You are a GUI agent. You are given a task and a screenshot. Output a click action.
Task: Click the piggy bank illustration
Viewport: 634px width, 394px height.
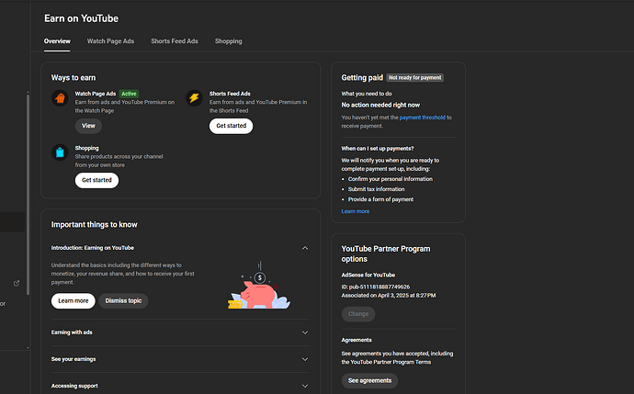click(x=259, y=287)
